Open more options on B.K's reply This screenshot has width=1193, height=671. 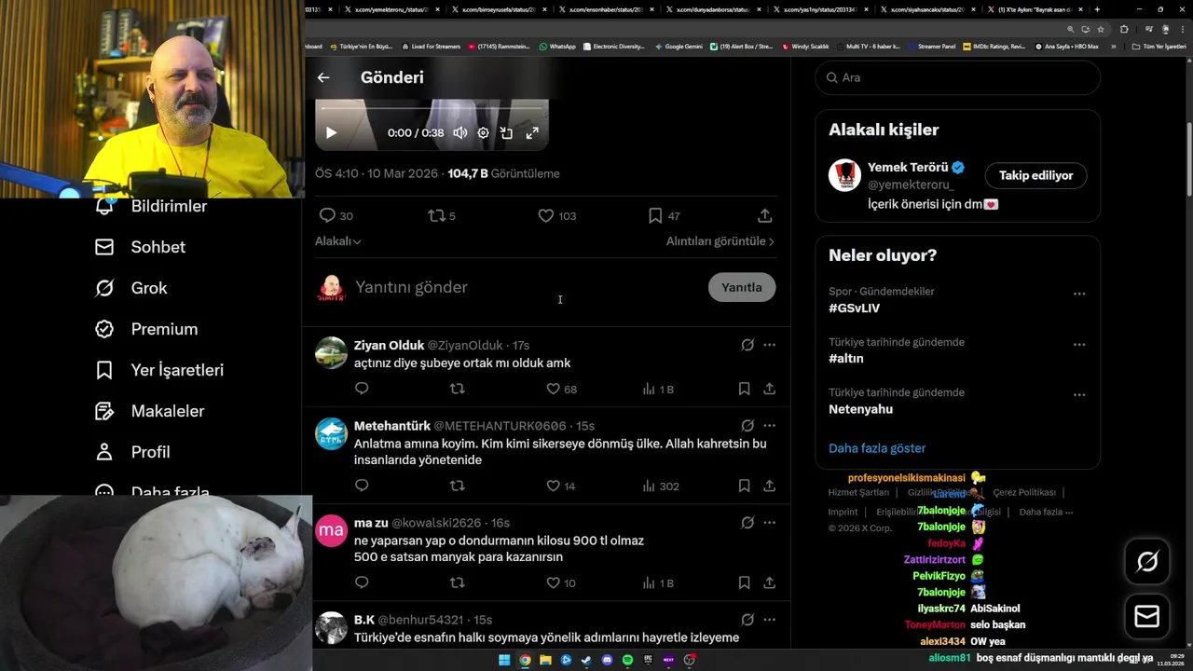pyautogui.click(x=770, y=620)
